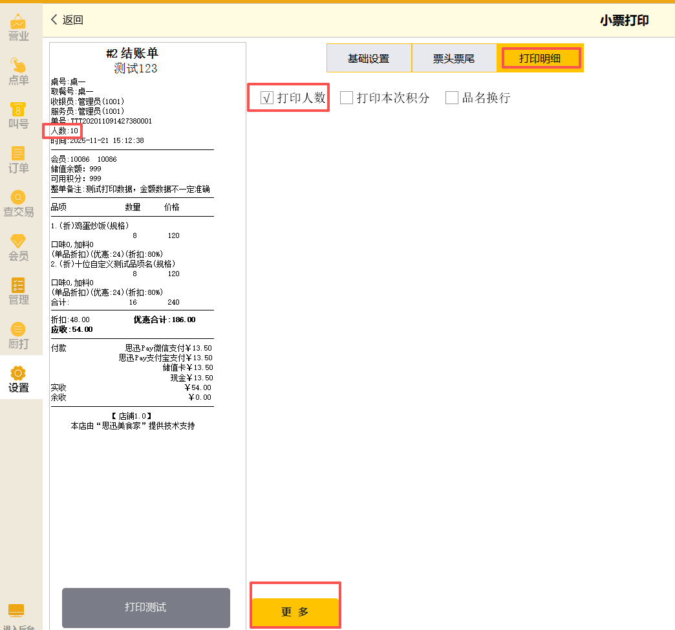Switch to the 票头票尾 tab
This screenshot has width=675, height=630.
point(453,58)
